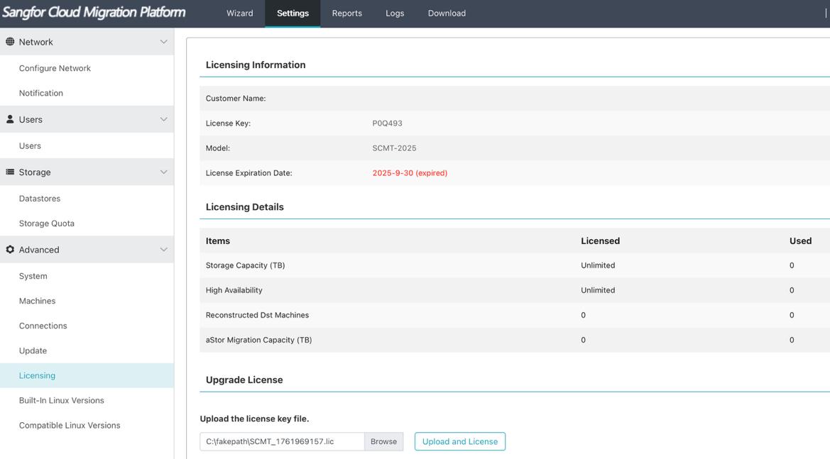Click the Reconstructed Dst Machines row
The width and height of the screenshot is (830, 459).
(x=515, y=315)
